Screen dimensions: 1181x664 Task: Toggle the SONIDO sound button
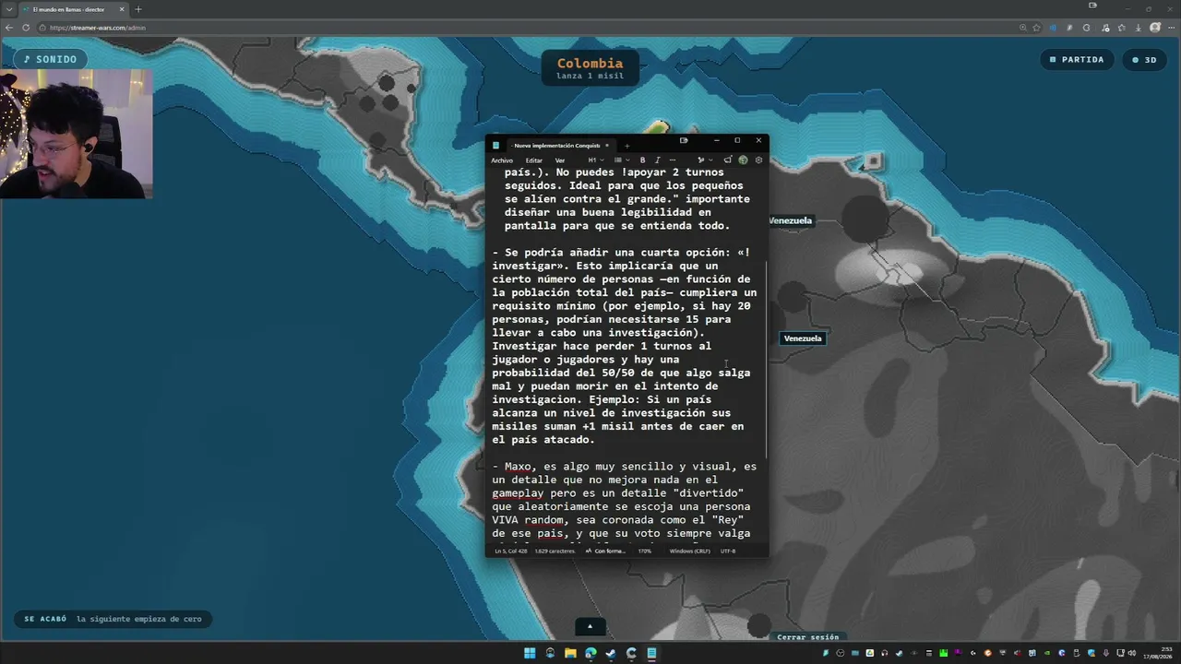pos(51,59)
